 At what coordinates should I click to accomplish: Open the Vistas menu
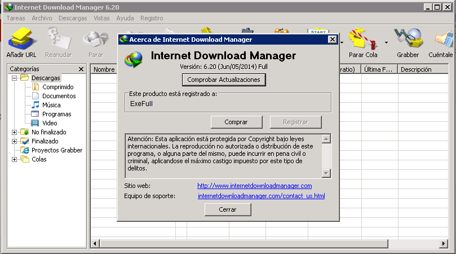coord(101,18)
